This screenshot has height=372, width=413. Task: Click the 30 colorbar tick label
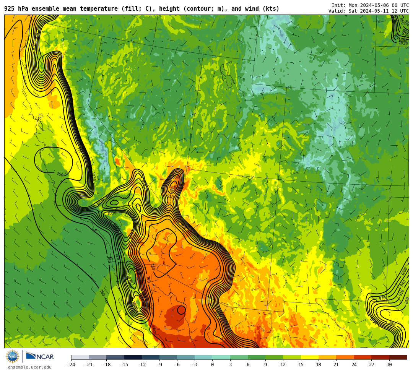pos(389,365)
